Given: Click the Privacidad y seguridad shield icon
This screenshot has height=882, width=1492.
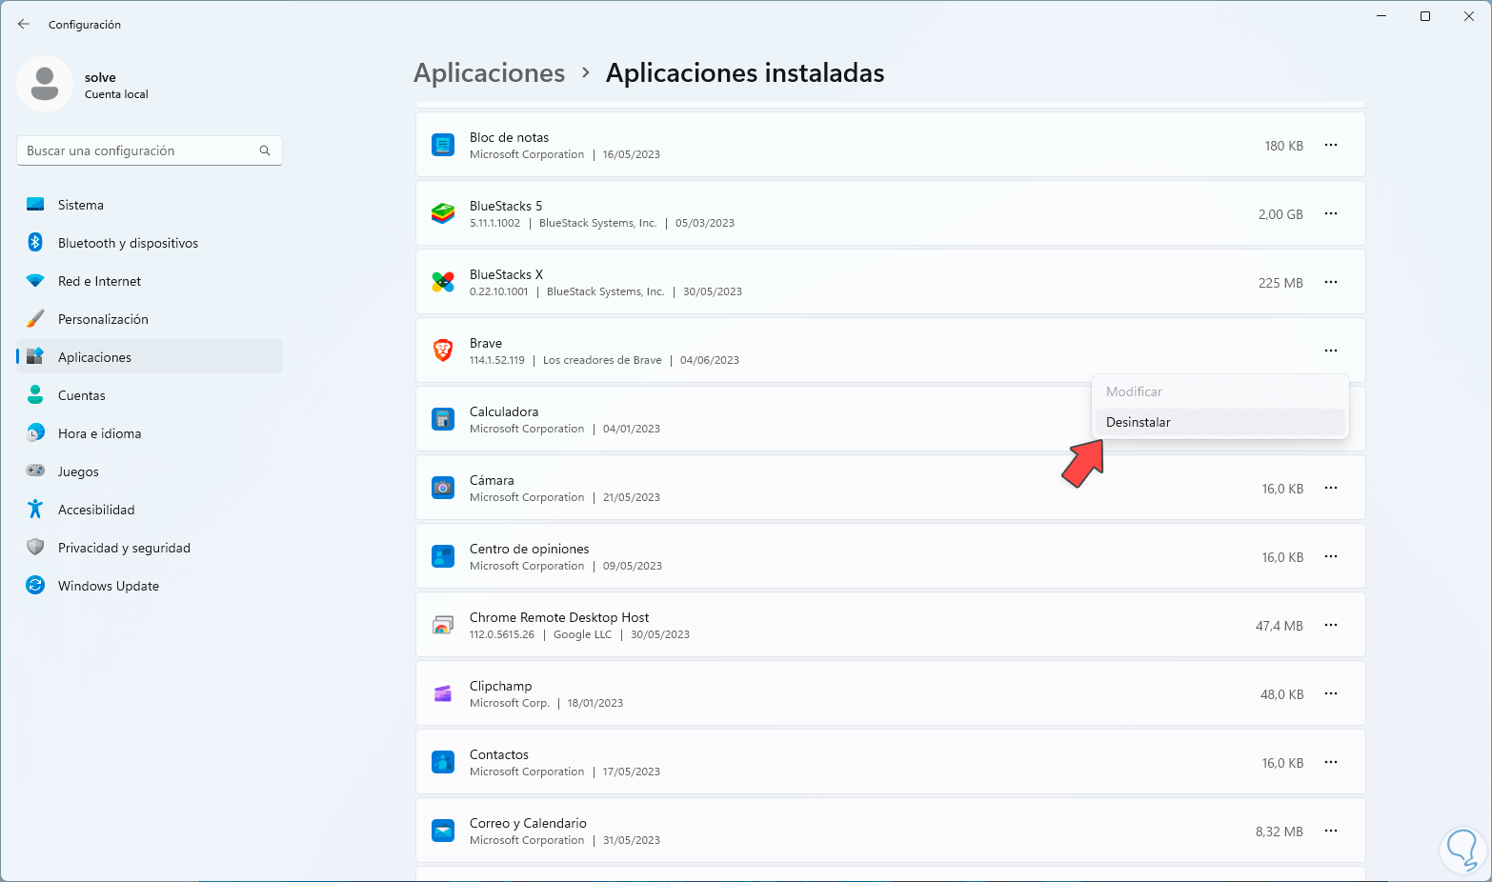Looking at the screenshot, I should [35, 548].
